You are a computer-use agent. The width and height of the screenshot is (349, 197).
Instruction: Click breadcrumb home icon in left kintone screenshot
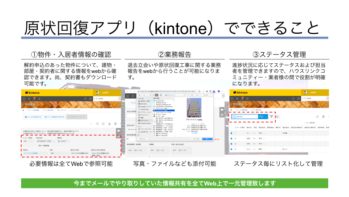pos(23,110)
